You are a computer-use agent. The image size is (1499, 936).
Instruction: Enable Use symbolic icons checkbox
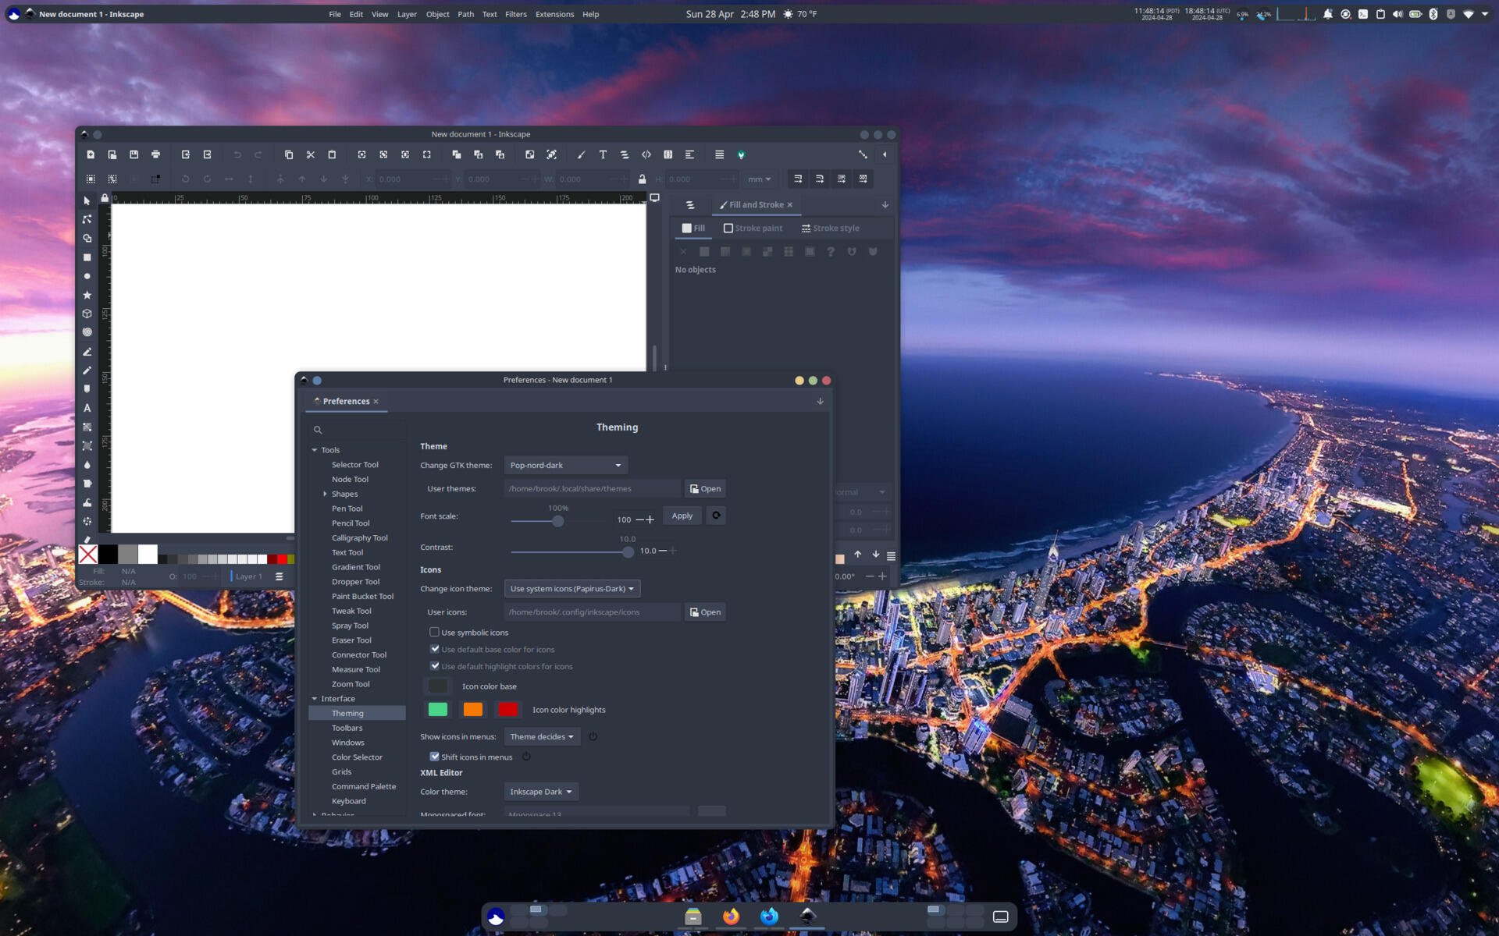tap(434, 632)
